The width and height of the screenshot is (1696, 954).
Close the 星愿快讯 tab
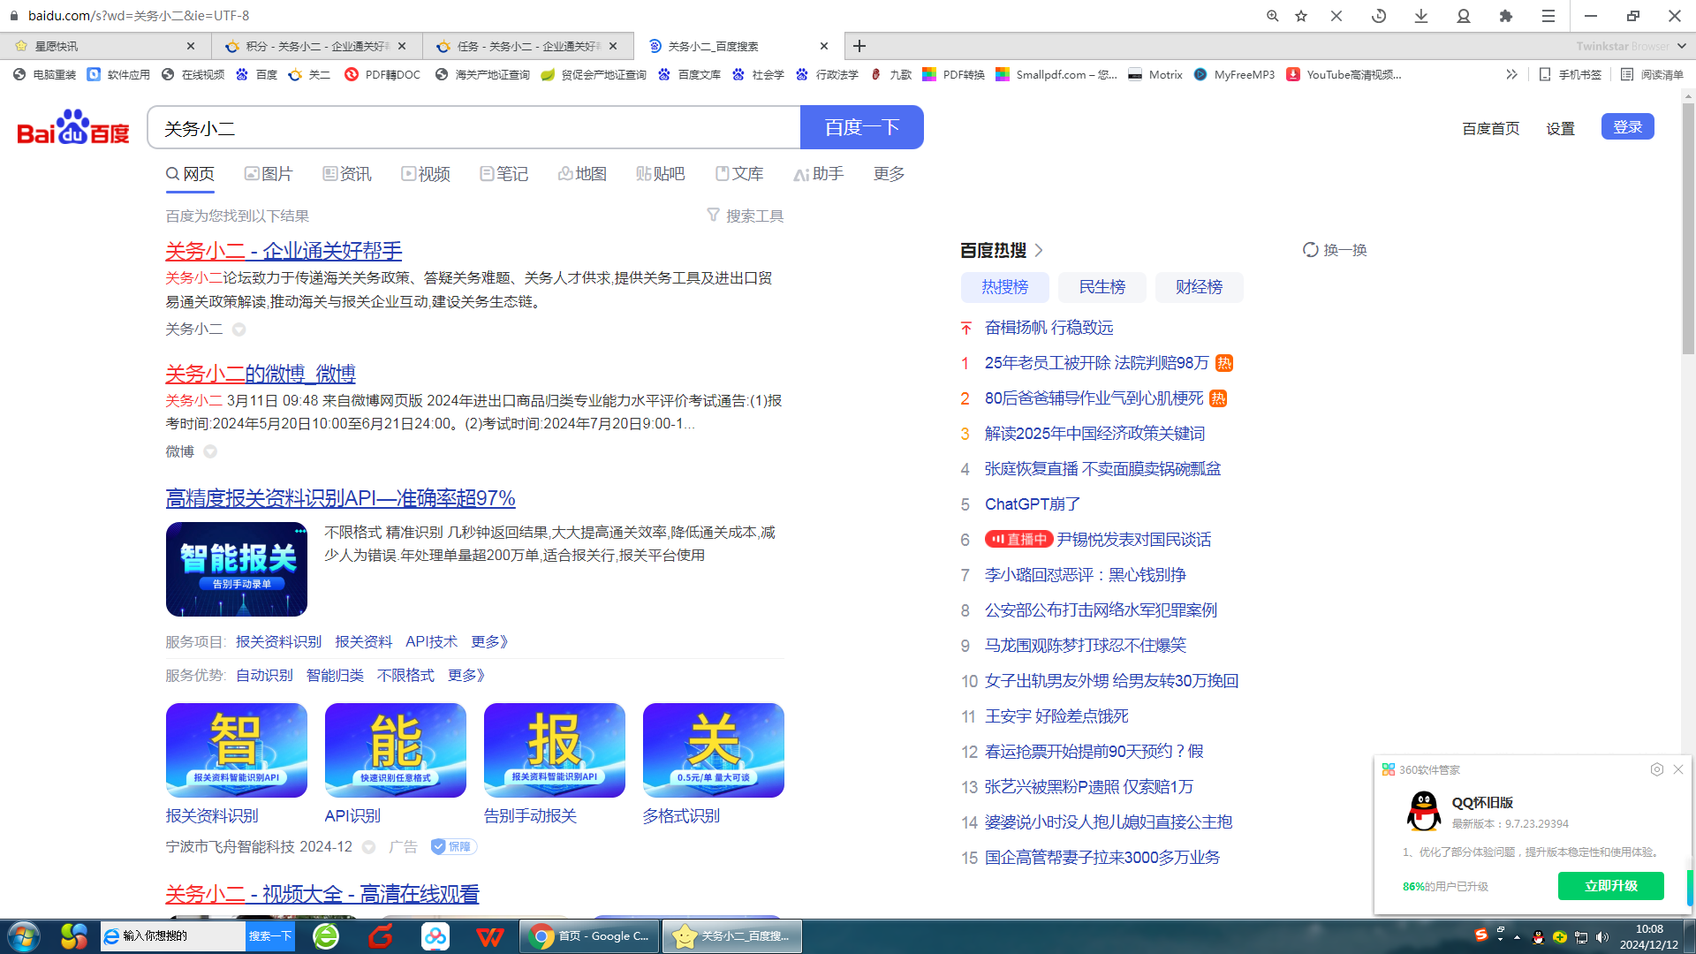click(x=191, y=46)
